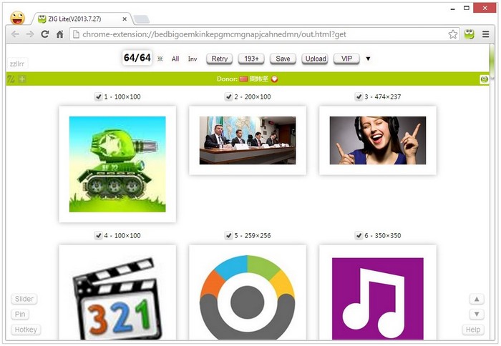Open the conference meeting photo thumbnail

(248, 140)
